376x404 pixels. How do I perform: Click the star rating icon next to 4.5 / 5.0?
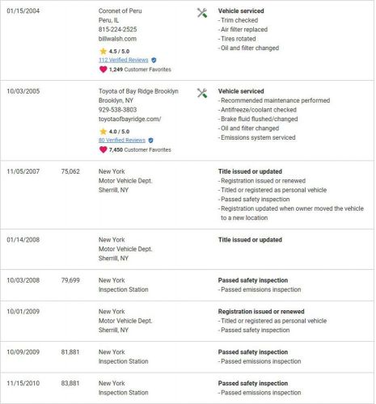tap(103, 51)
